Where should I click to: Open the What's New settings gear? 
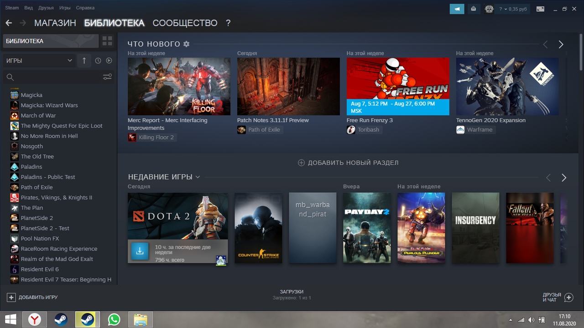click(186, 44)
